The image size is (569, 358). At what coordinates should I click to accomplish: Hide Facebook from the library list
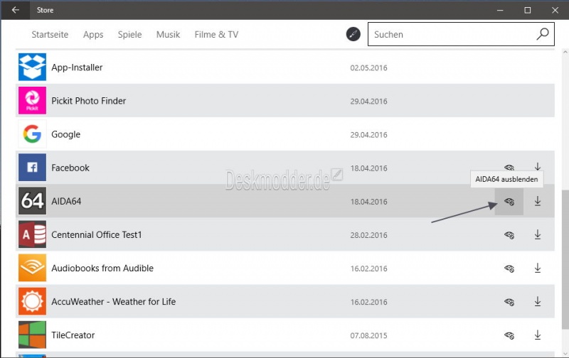tap(509, 167)
